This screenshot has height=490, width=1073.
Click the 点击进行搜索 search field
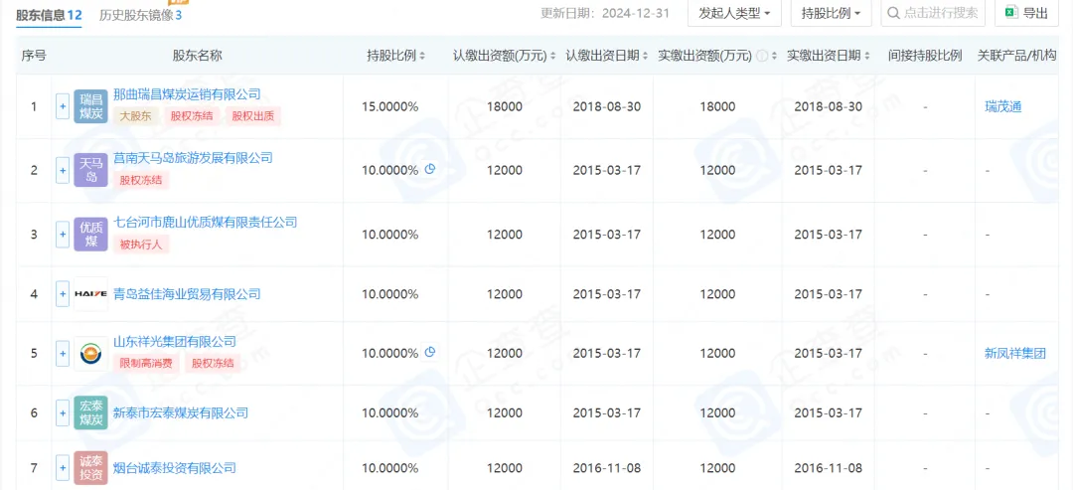click(933, 13)
